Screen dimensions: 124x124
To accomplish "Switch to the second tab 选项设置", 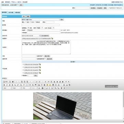I will coord(11,13).
